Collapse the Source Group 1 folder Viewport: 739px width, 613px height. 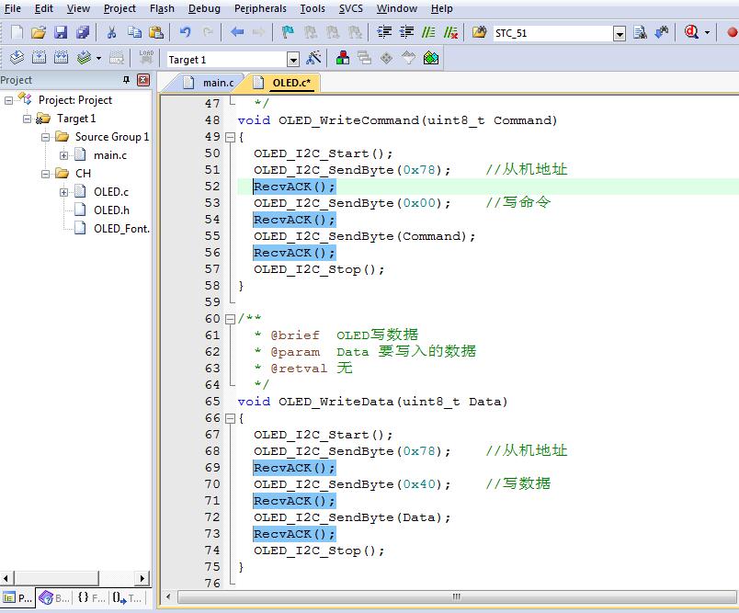click(x=46, y=137)
